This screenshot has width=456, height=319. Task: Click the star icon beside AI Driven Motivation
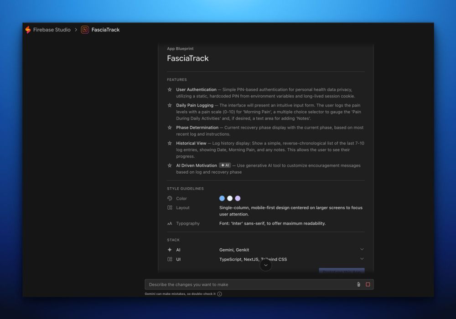pos(170,165)
